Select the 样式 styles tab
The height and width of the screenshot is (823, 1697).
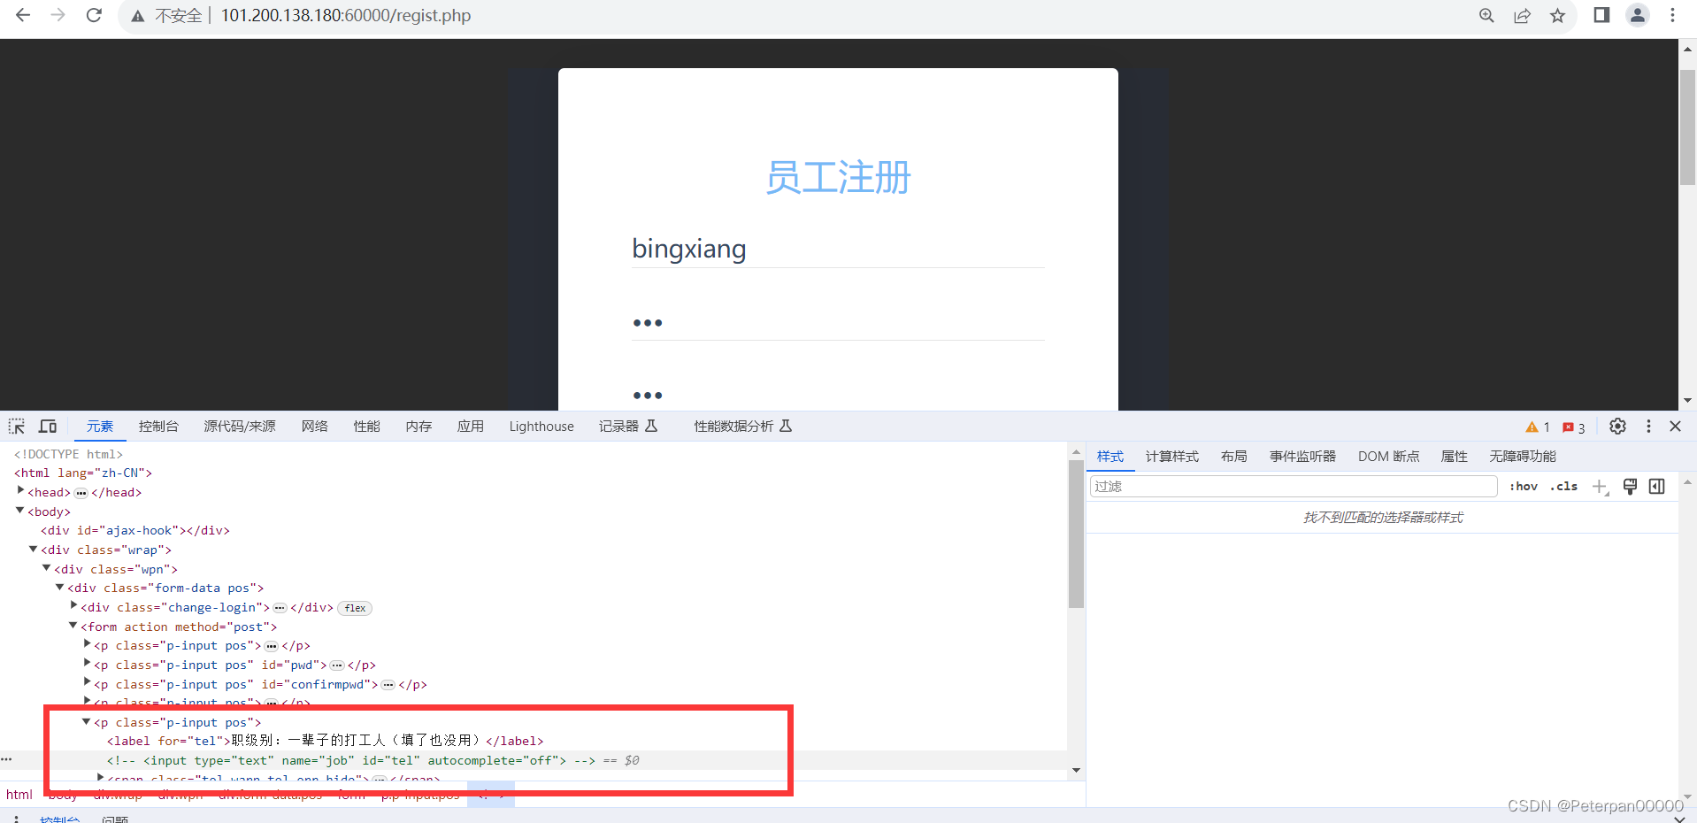pos(1110,457)
